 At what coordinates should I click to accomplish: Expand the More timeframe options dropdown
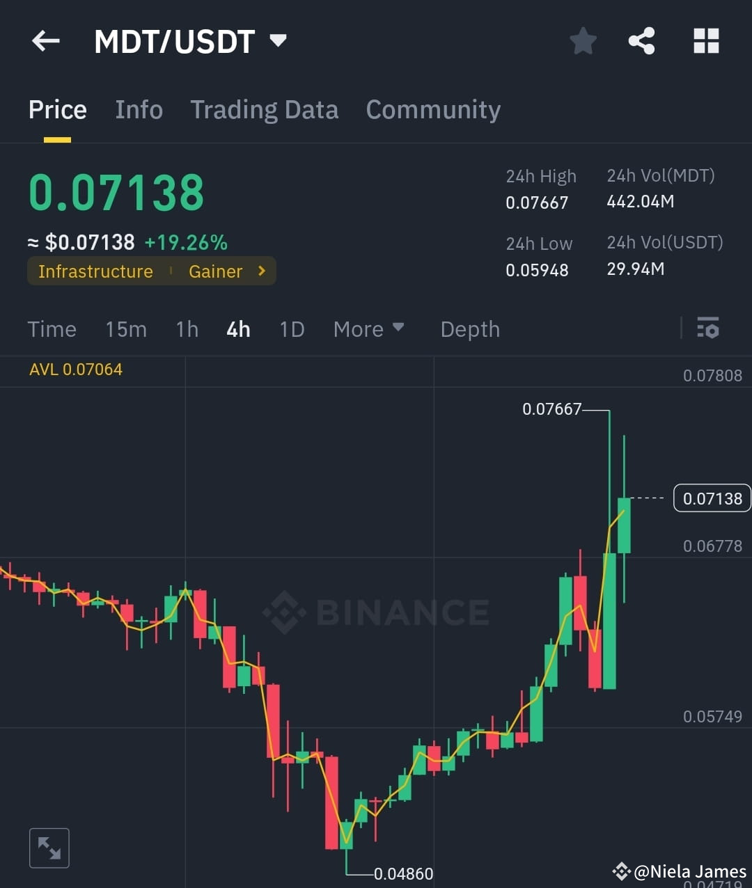[368, 329]
